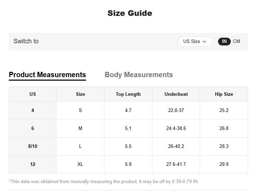The width and height of the screenshot is (253, 193).
Task: Switch to Body Measurements tab
Action: 139,75
